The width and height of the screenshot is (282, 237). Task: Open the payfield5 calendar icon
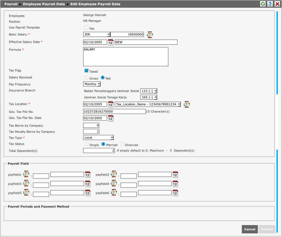(x=88, y=193)
